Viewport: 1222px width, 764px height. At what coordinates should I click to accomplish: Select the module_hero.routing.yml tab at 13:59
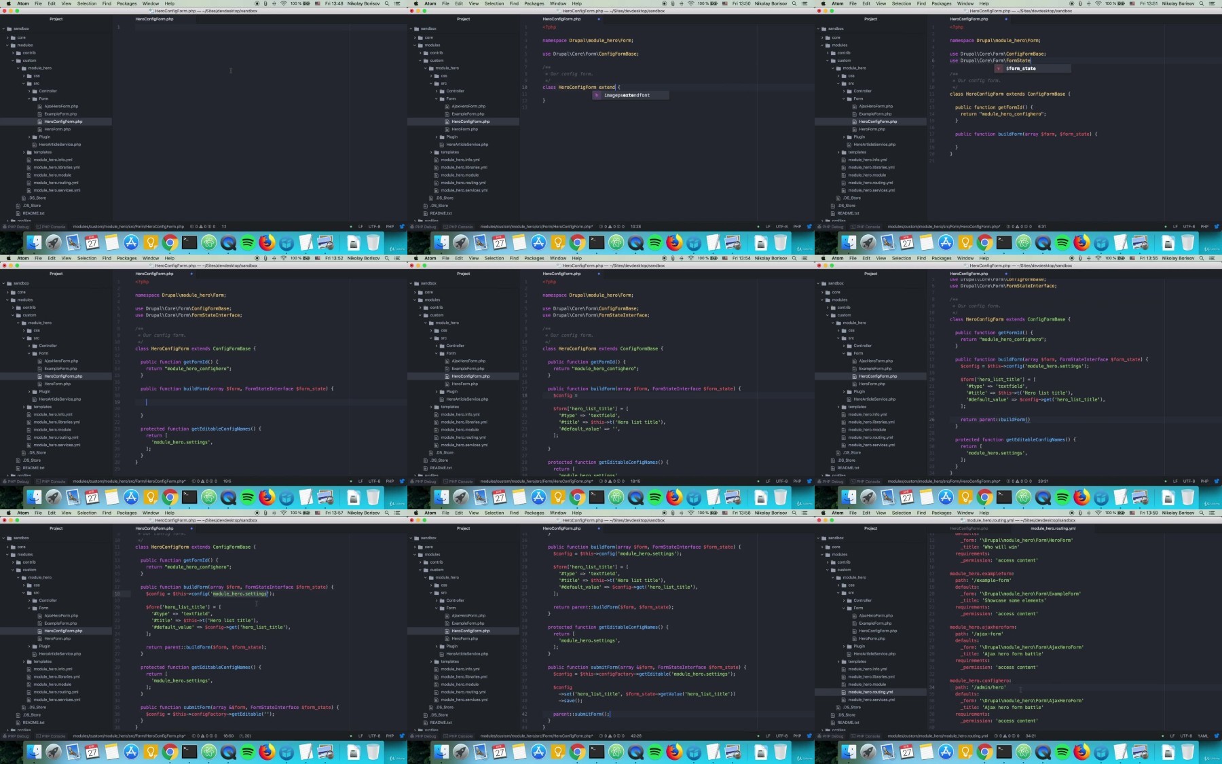pyautogui.click(x=1053, y=528)
